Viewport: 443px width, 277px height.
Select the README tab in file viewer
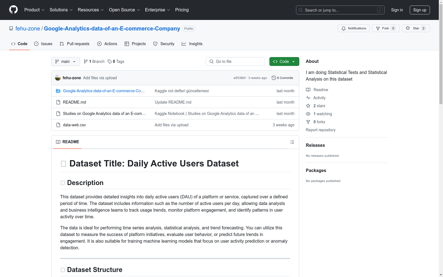coord(68,142)
